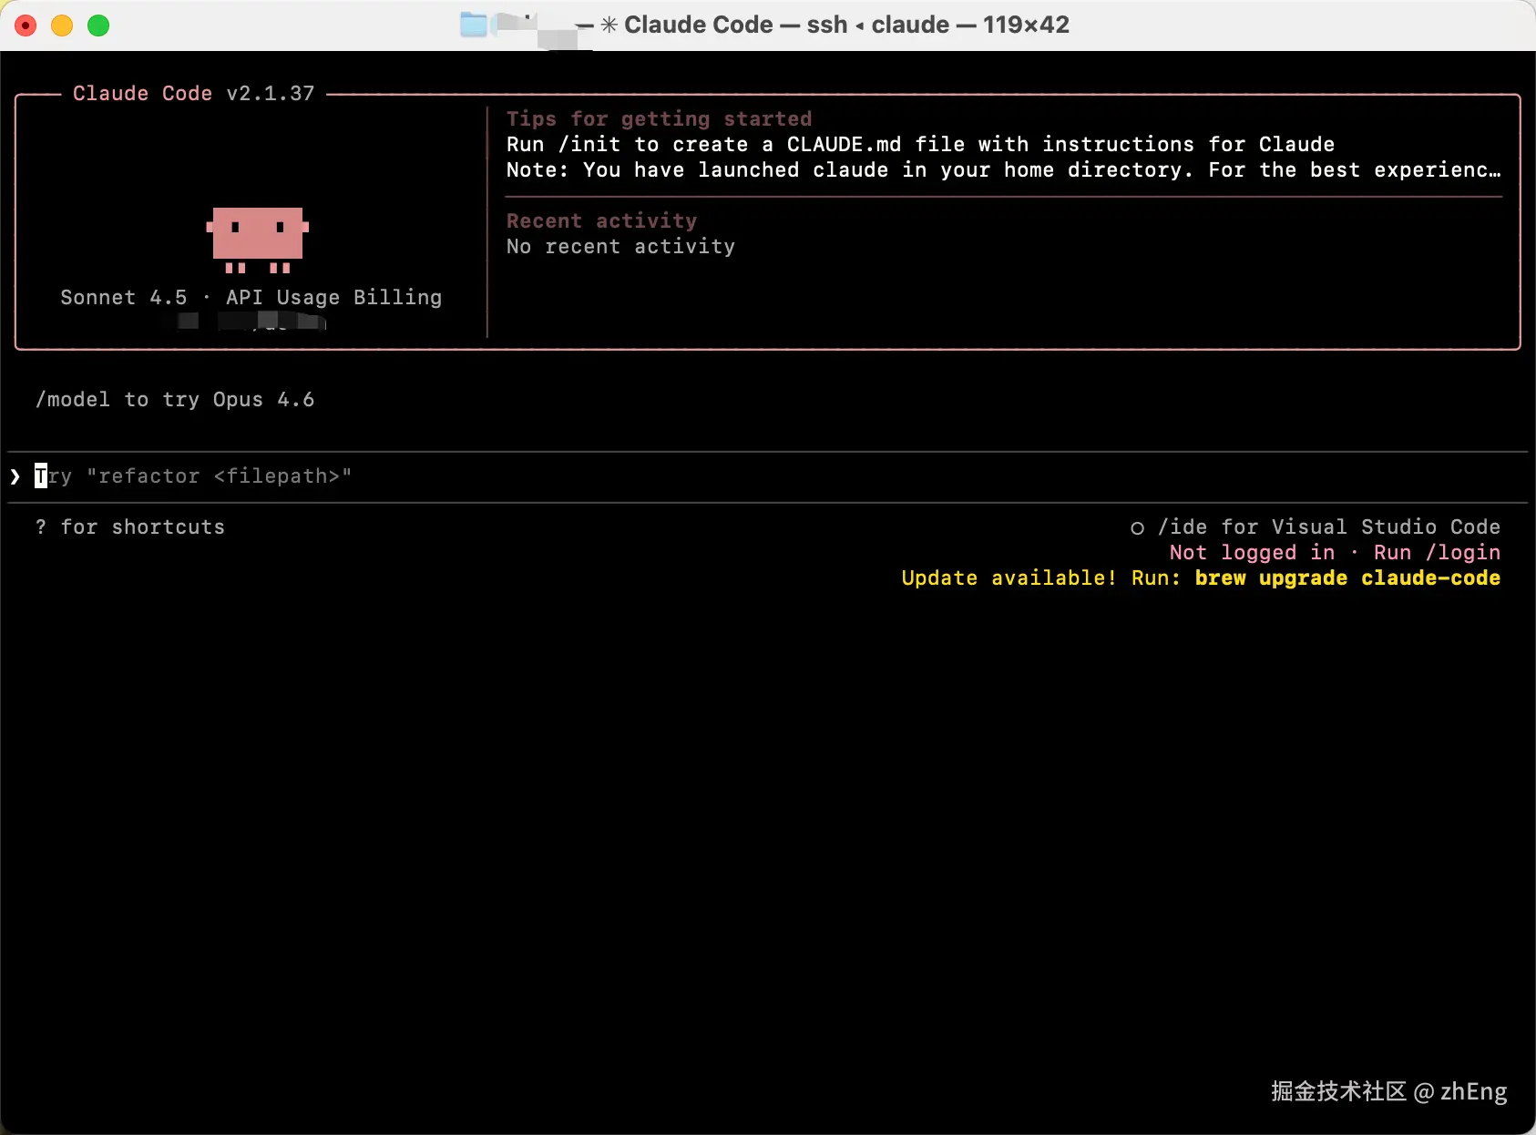1536x1135 pixels.
Task: Click the '? for shortcuts' hint
Action: (129, 527)
